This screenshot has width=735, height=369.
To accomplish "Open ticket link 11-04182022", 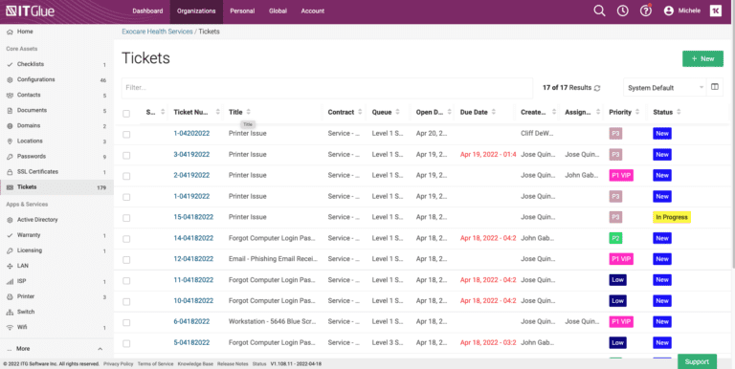I will (193, 280).
